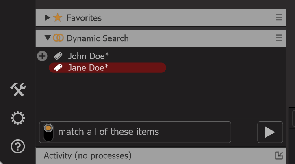Viewport: 295px width, 164px height.
Task: Click the orange Favorites star icon
Action: 58,17
